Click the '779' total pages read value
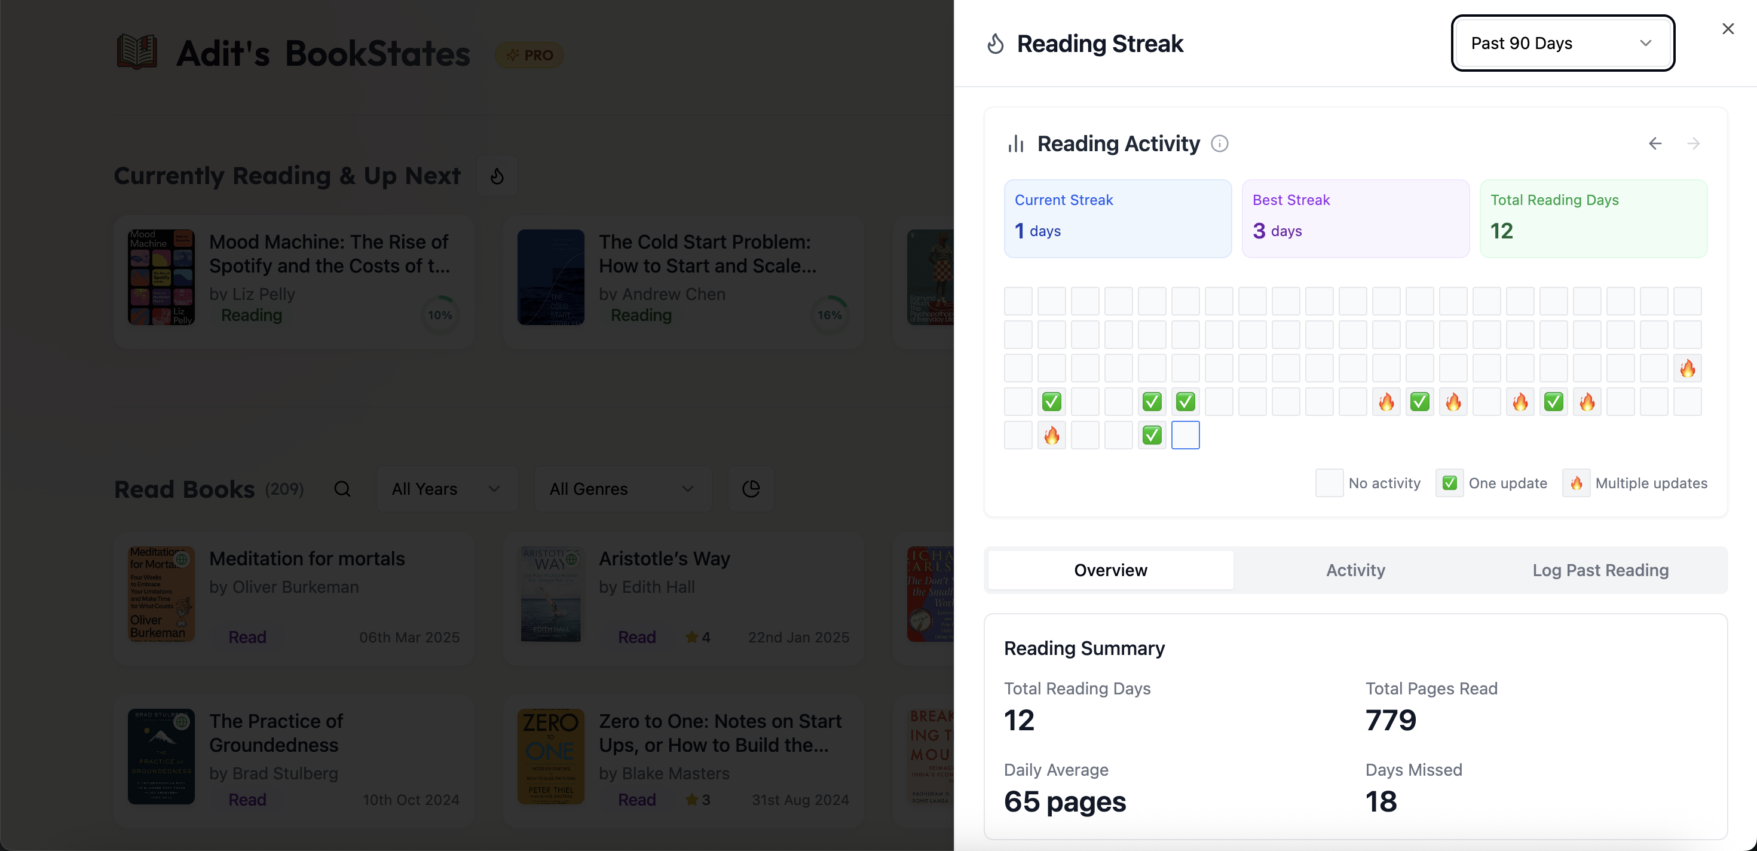Image resolution: width=1757 pixels, height=851 pixels. (x=1391, y=721)
